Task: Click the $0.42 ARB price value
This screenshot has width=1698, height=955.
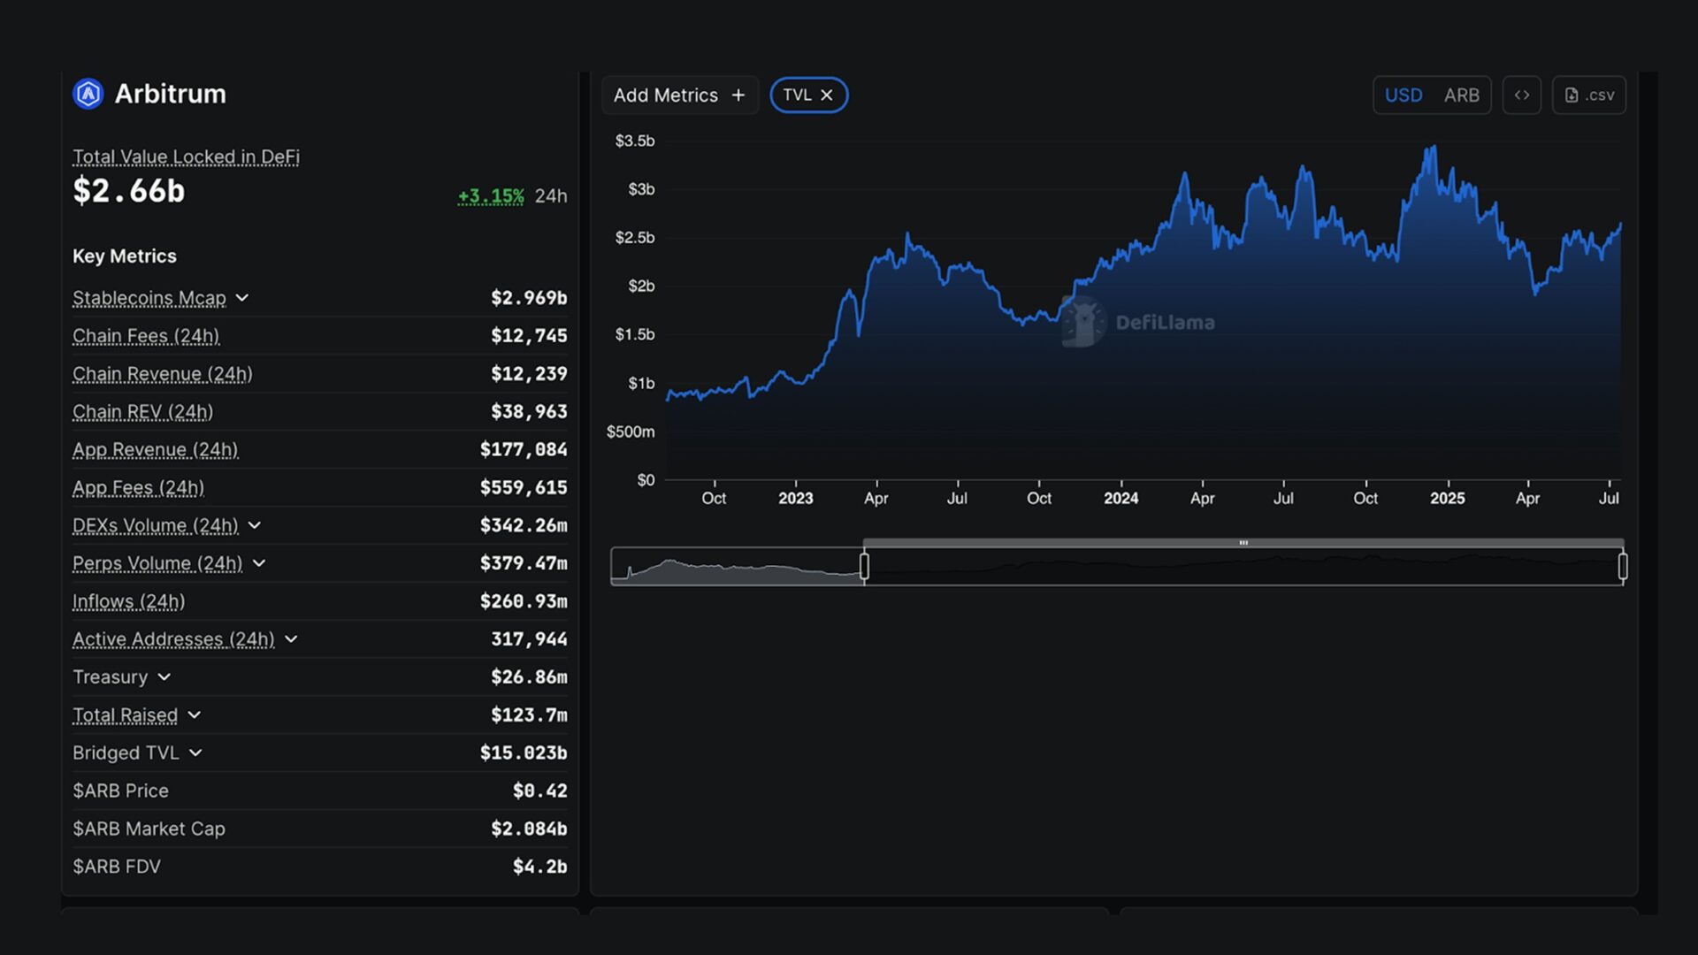Action: (539, 791)
